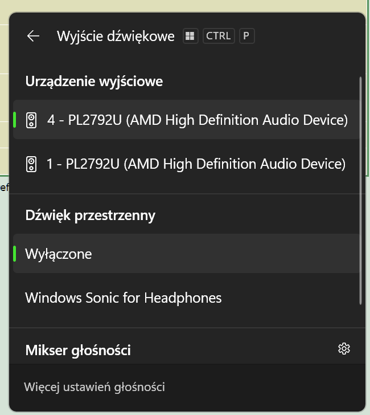The width and height of the screenshot is (370, 415).
Task: Click the panel's vertical scrollbar
Action: point(360,190)
